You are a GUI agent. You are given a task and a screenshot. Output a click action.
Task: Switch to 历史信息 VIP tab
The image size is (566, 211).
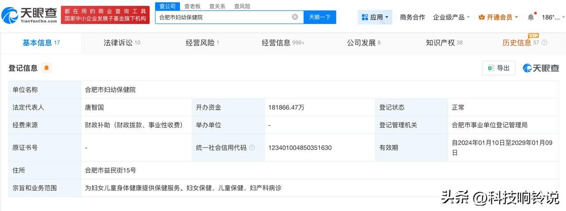pyautogui.click(x=520, y=43)
